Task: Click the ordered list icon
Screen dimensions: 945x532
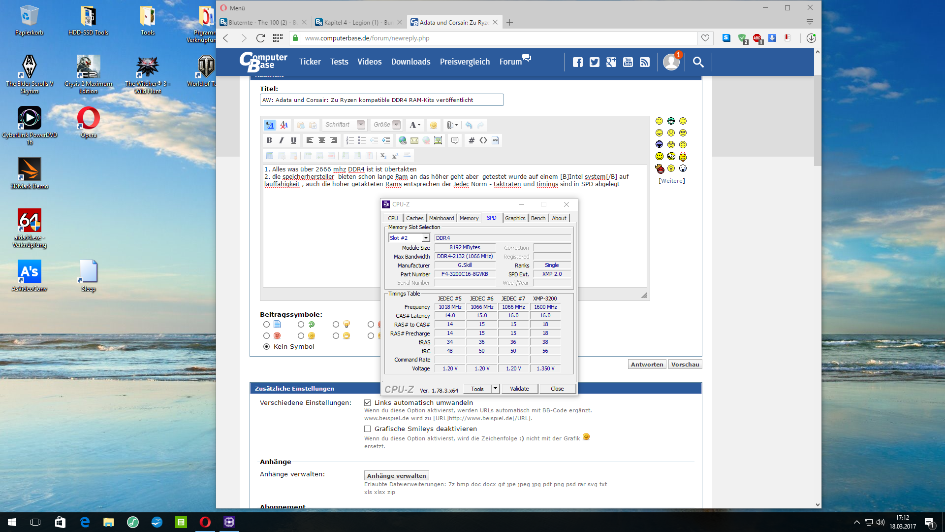Action: 350,140
